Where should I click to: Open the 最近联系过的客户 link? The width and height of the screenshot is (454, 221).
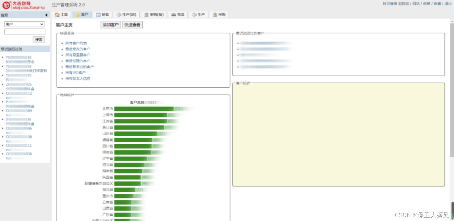tap(79, 67)
